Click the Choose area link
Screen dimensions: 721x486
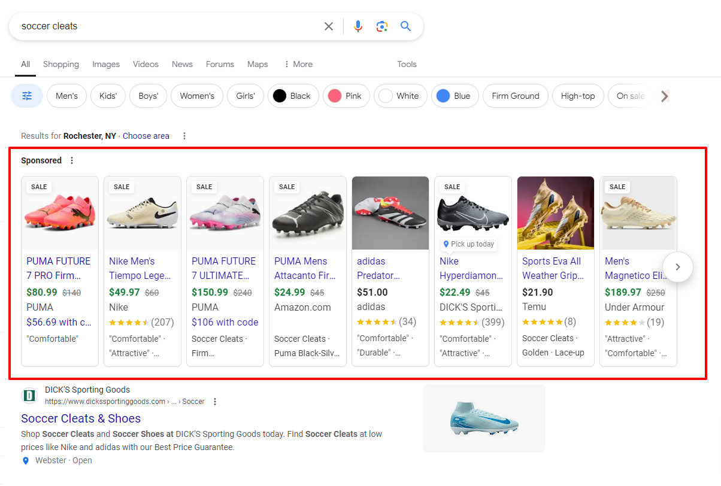146,136
